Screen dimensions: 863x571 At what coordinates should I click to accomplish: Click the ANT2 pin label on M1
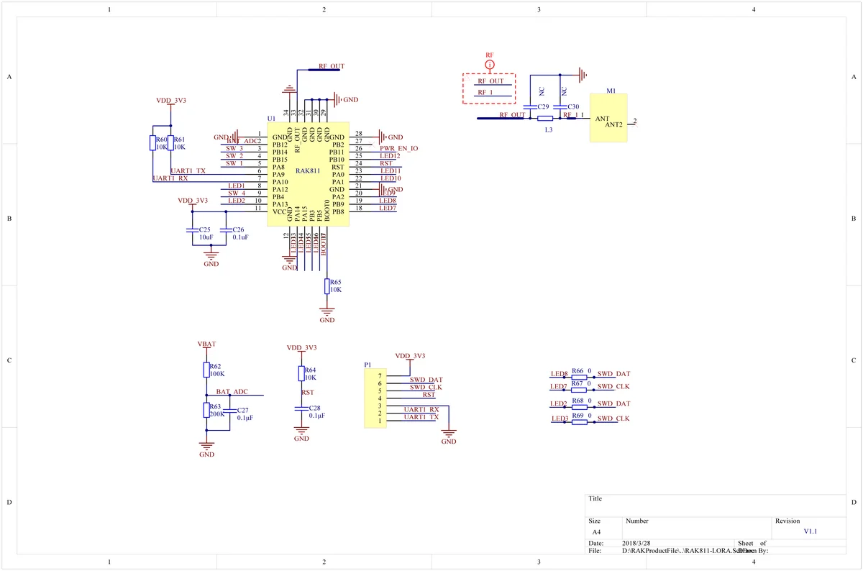(613, 124)
